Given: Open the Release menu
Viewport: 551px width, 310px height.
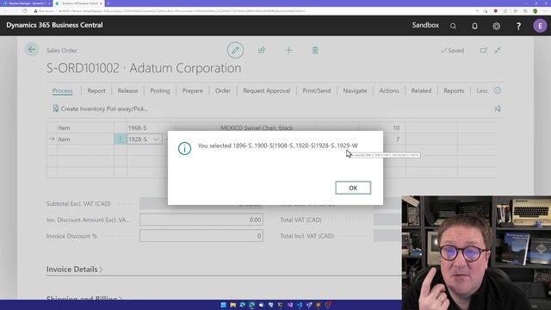Looking at the screenshot, I should pyautogui.click(x=127, y=90).
